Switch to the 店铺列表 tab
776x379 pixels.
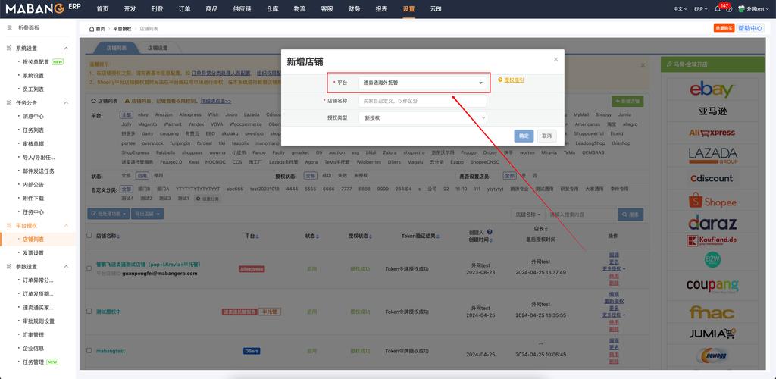coord(117,48)
